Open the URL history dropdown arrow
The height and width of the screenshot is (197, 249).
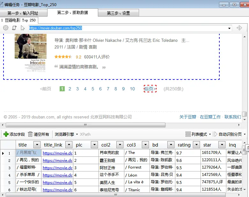pyautogui.click(x=229, y=28)
